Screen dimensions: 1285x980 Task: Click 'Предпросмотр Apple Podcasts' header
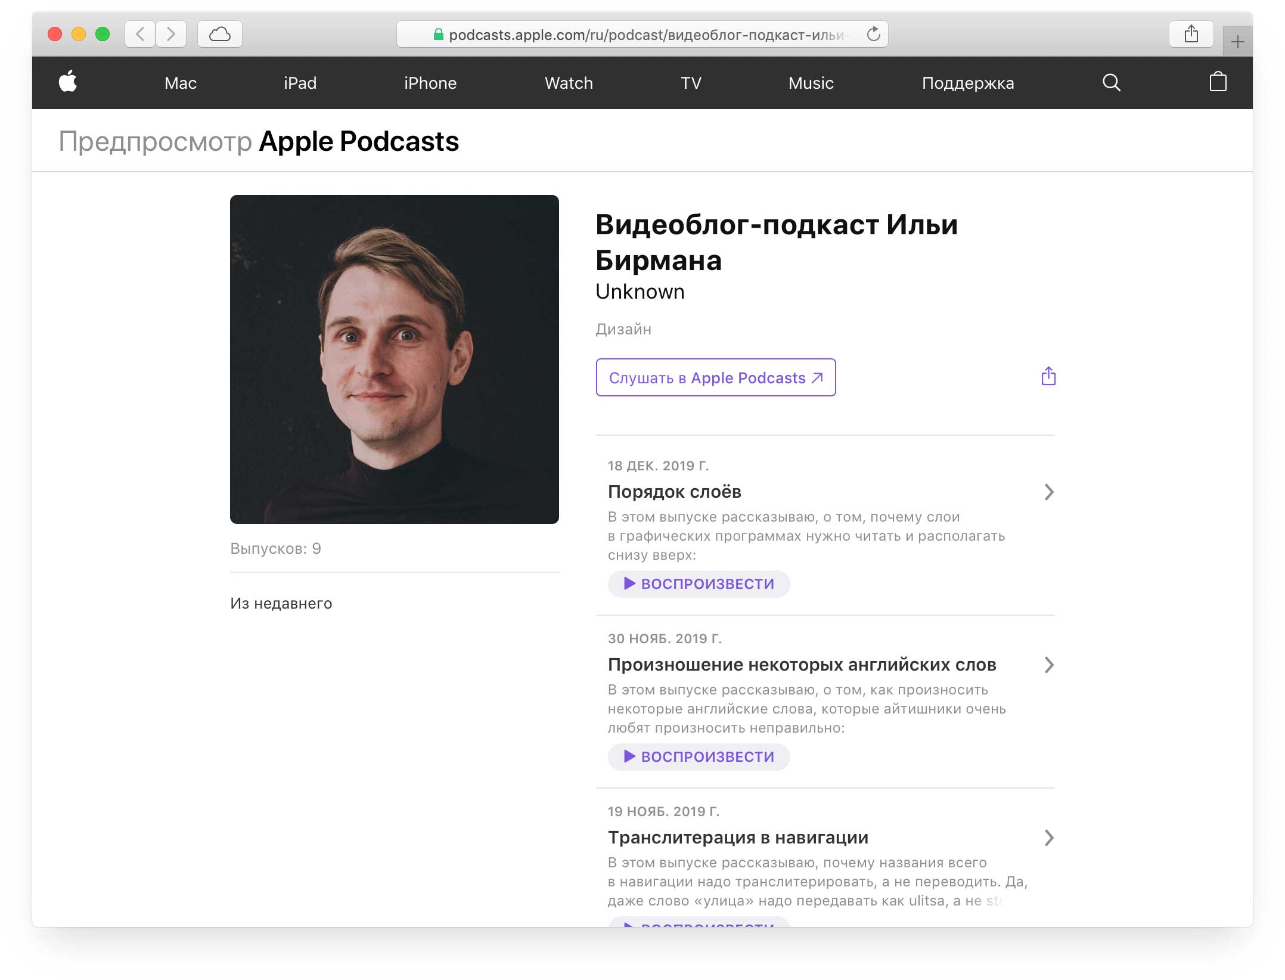pyautogui.click(x=259, y=141)
